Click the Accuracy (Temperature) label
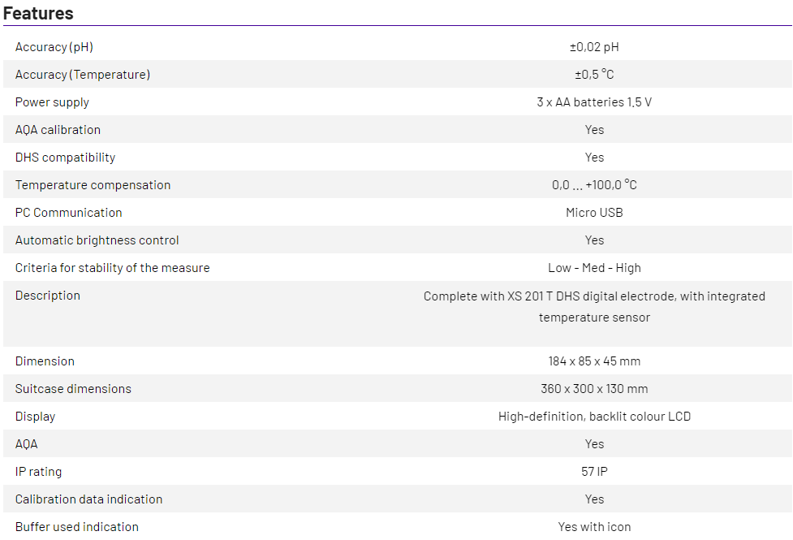 click(83, 75)
